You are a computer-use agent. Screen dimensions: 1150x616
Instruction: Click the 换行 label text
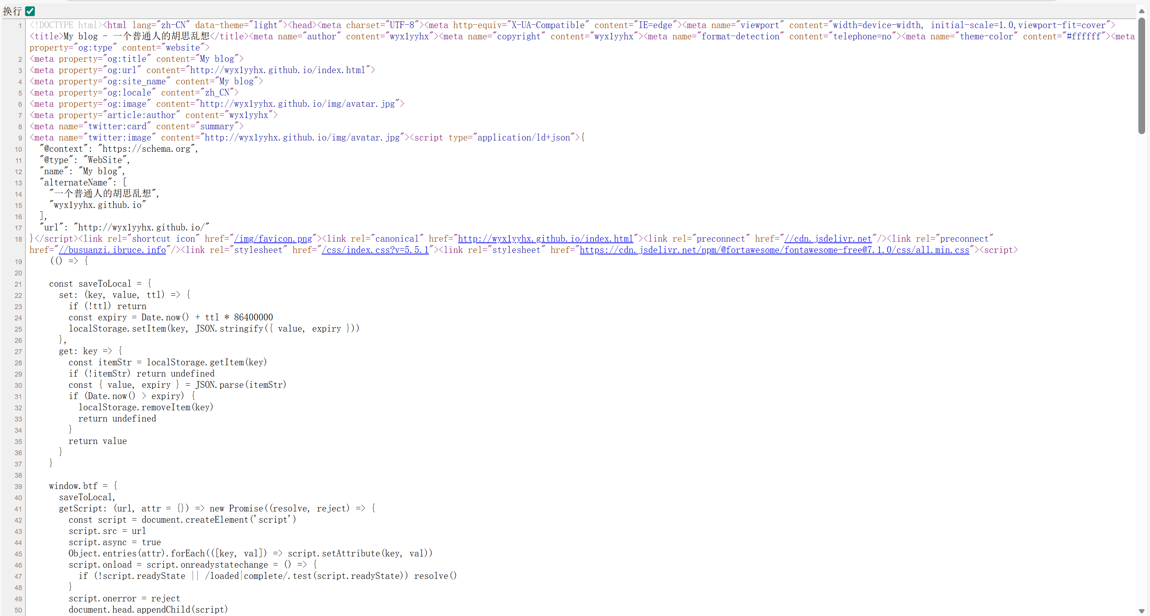point(12,11)
